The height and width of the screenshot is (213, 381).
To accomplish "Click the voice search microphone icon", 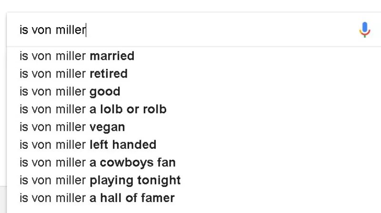I will pos(364,30).
